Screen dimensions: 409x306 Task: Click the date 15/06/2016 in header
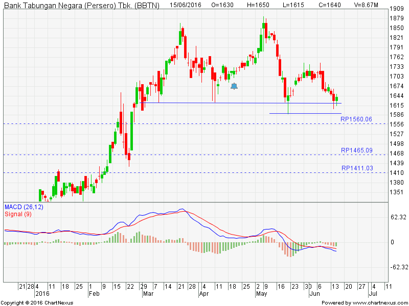[186, 5]
